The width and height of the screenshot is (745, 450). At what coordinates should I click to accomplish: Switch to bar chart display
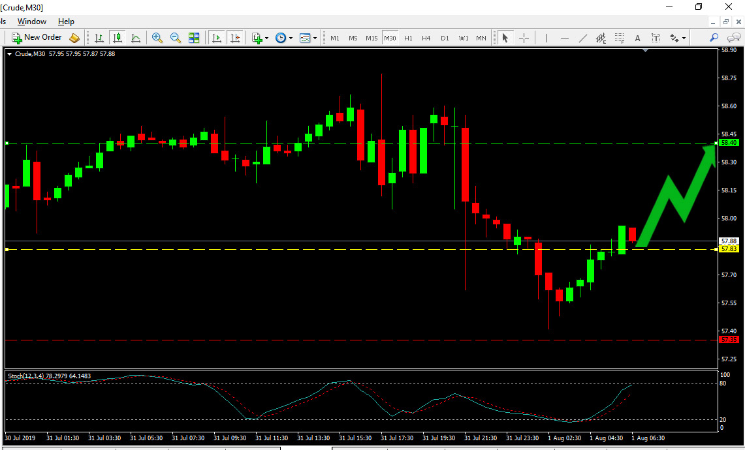click(x=99, y=38)
